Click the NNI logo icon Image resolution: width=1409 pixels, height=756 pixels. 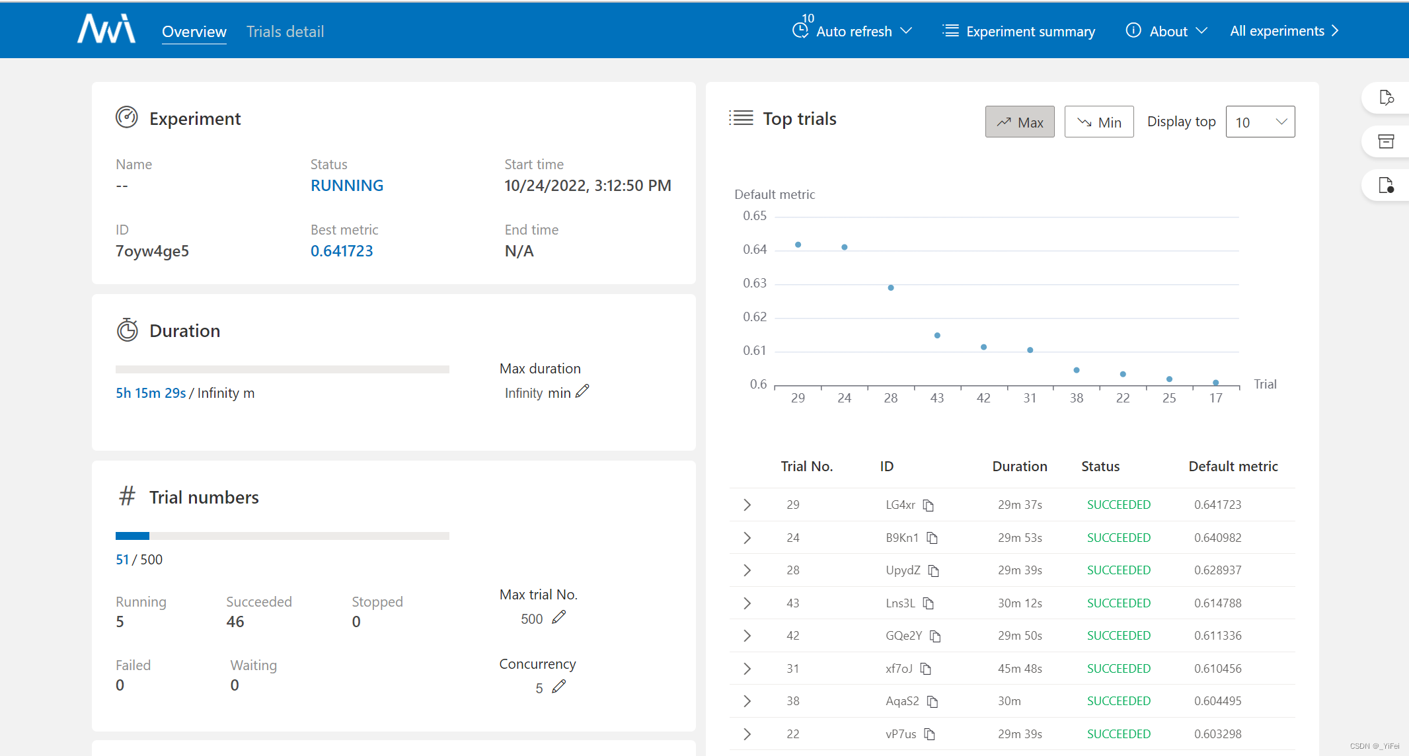click(x=106, y=30)
